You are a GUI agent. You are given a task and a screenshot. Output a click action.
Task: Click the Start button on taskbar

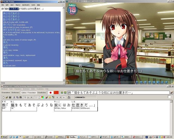[4, 137]
